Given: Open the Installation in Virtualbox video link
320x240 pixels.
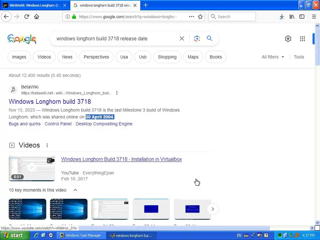Looking at the screenshot, I should (122, 159).
